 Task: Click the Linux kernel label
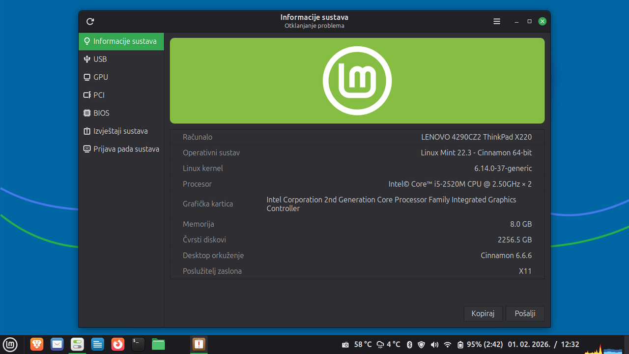[203, 168]
